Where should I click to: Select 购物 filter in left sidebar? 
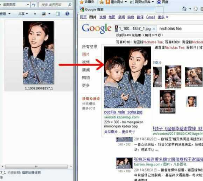point(86,78)
